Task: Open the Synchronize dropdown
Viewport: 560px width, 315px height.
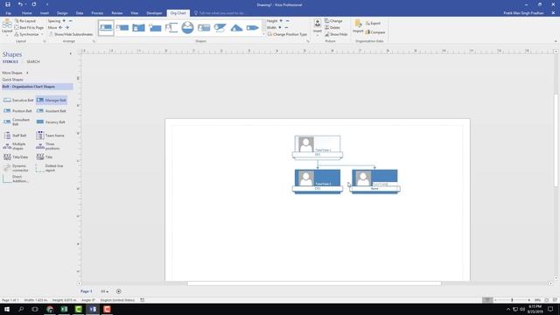Action: (x=29, y=34)
